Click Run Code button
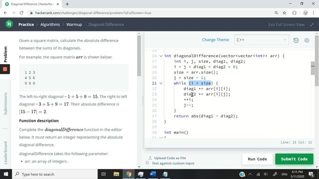Screen dimensions: 319x179 click(257, 159)
